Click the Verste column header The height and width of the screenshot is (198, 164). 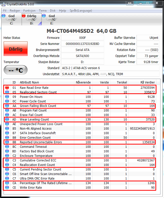click(101, 82)
